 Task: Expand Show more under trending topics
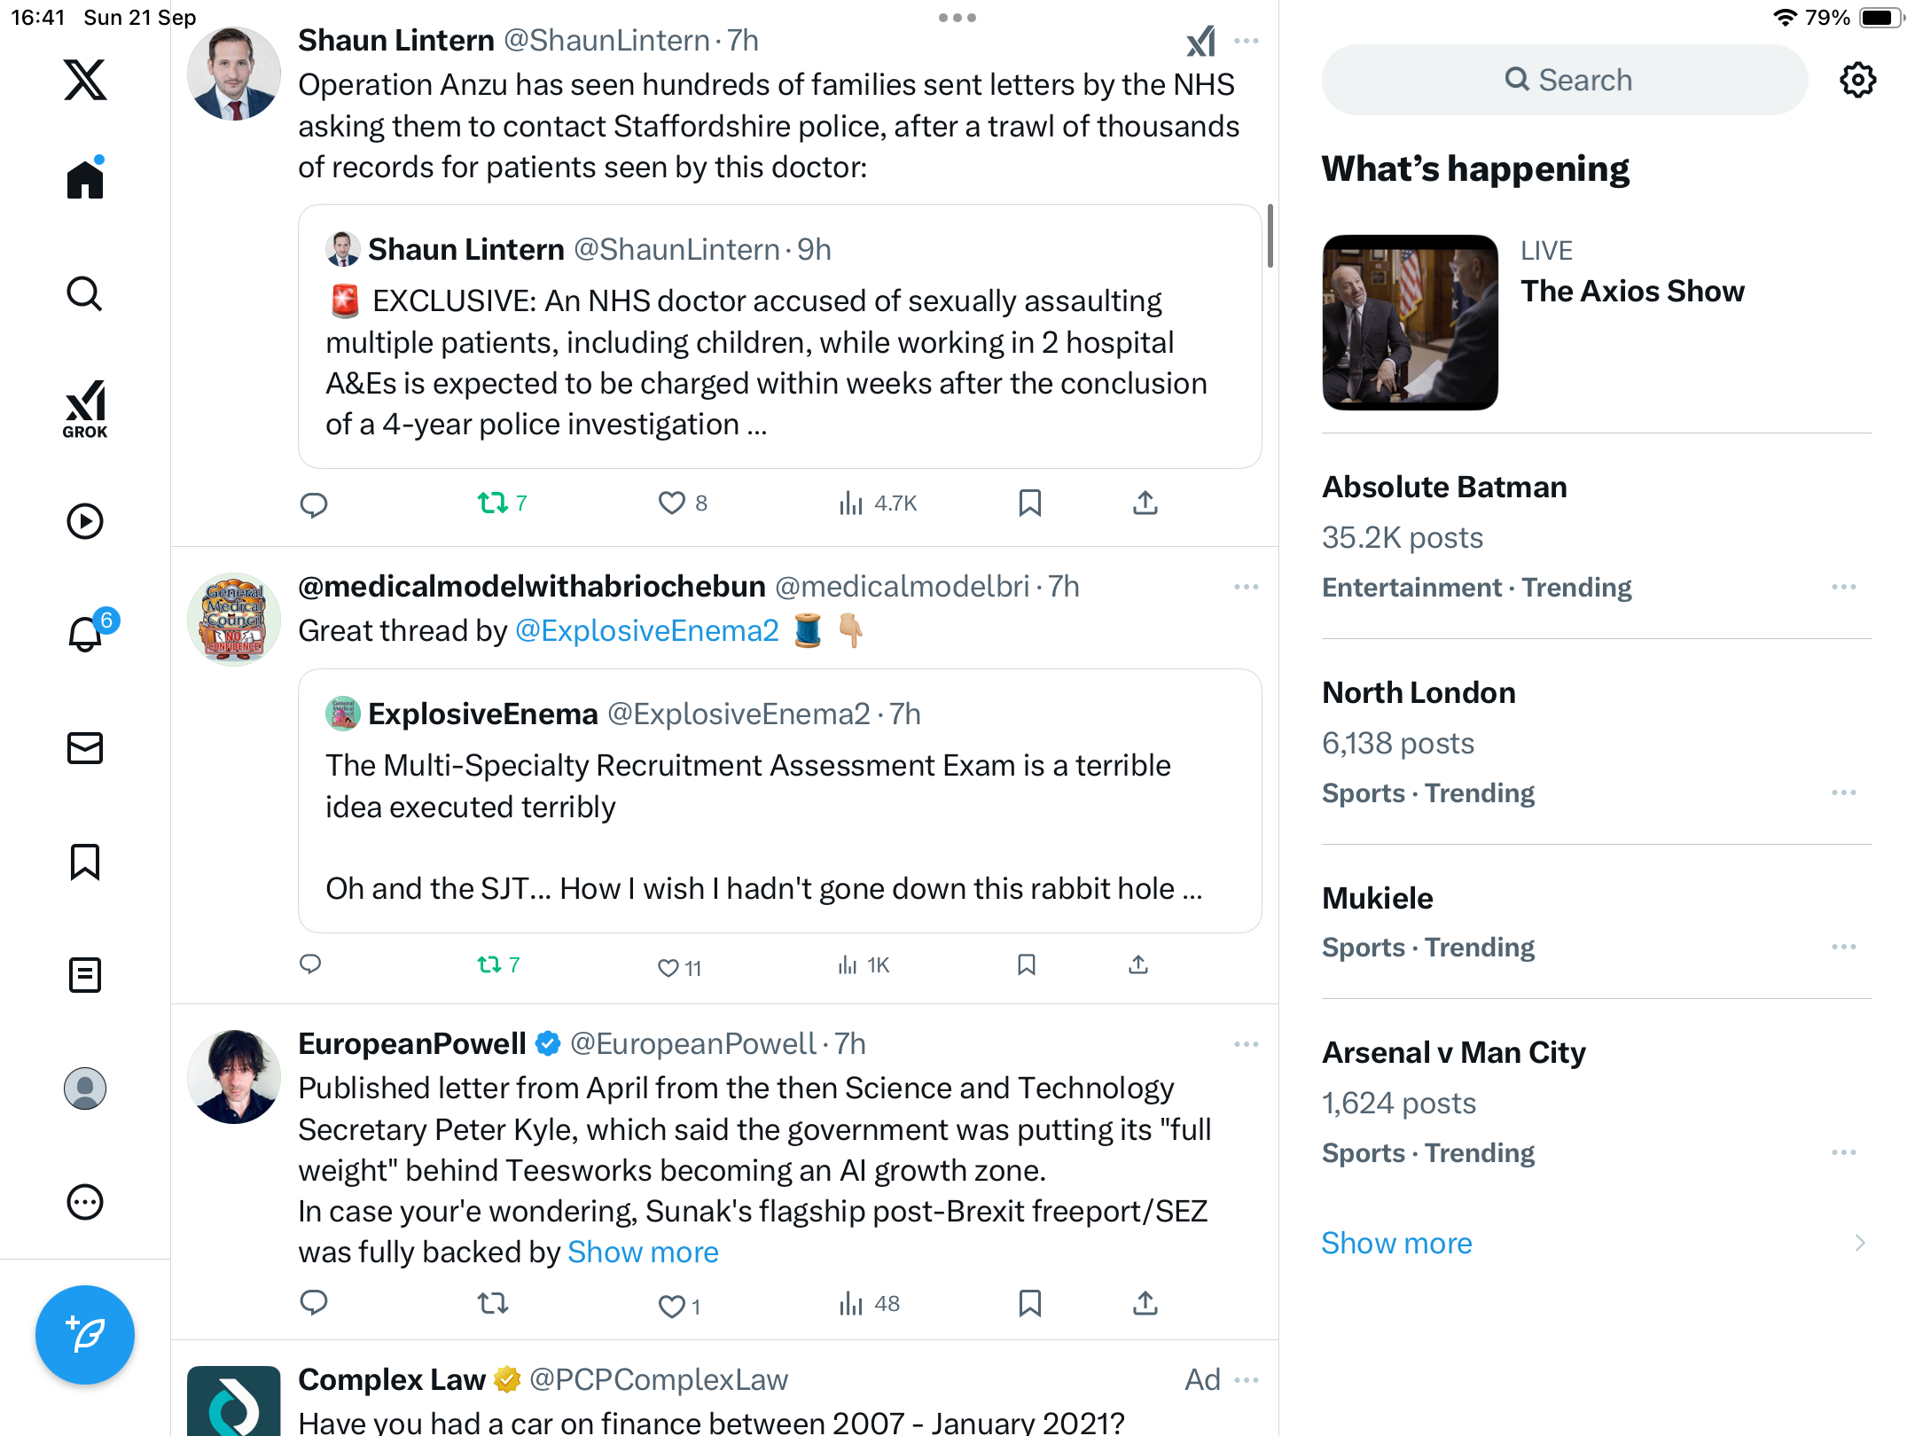point(1396,1243)
